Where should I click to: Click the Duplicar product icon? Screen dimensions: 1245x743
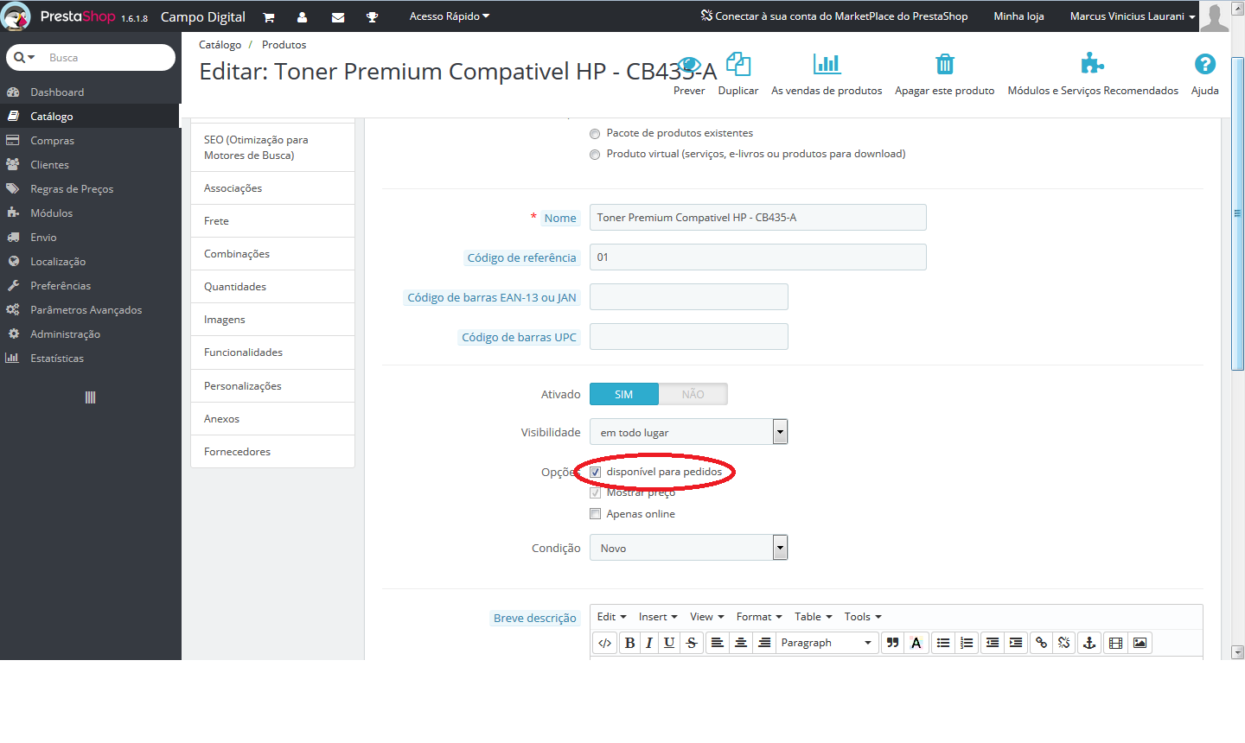pos(738,64)
